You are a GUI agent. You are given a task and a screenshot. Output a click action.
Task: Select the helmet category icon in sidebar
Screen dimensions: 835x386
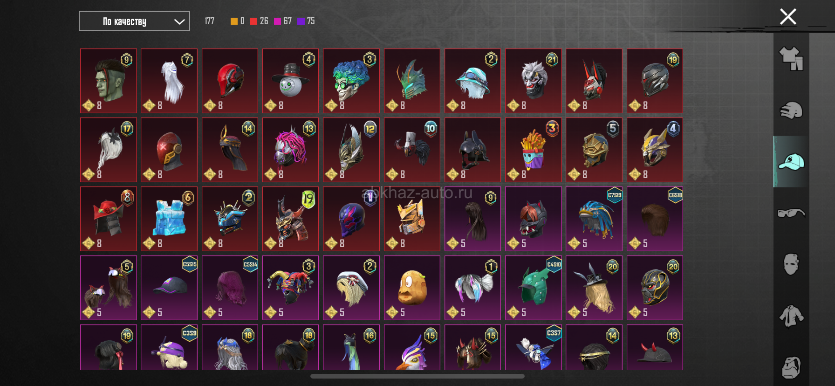pos(791,110)
